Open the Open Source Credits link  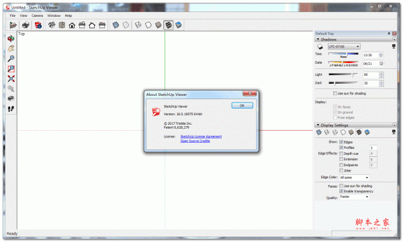tap(195, 141)
